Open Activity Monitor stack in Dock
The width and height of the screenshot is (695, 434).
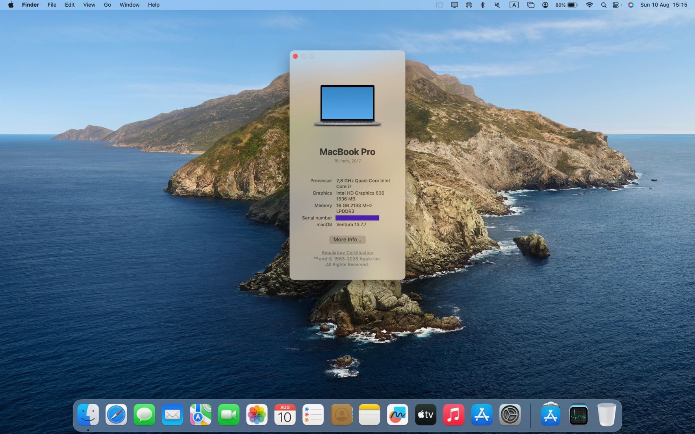coord(579,415)
